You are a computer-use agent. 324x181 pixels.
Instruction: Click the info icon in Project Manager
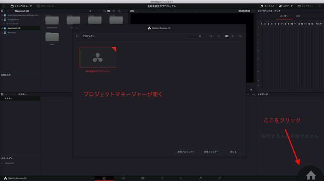pyautogui.click(x=219, y=36)
